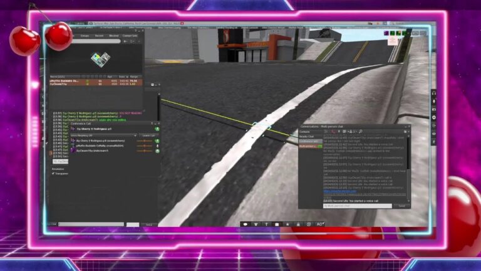Image resolution: width=481 pixels, height=271 pixels.
Task: Click the second participant's small microphone icon
Action: click(x=157, y=146)
